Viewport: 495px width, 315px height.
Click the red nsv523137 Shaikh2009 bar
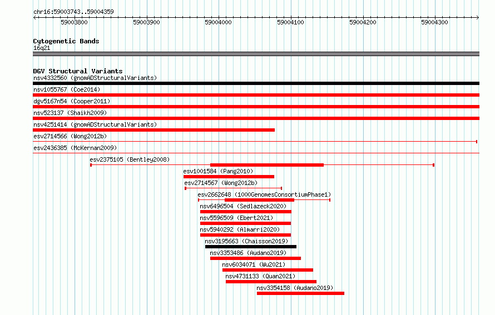pos(256,118)
